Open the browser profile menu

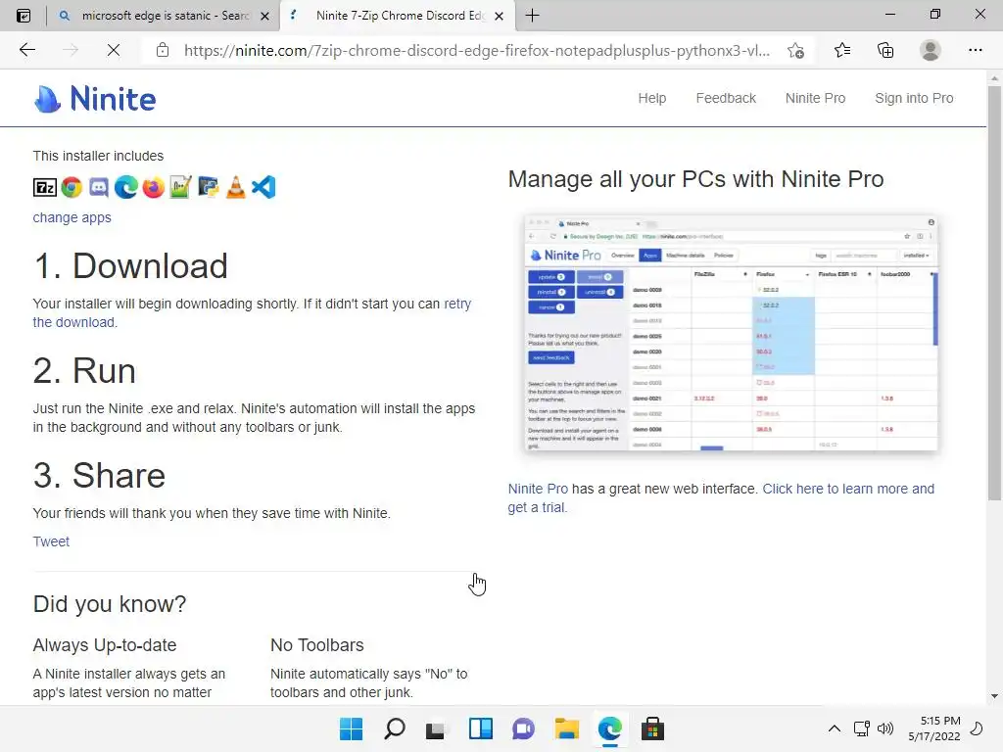pyautogui.click(x=931, y=50)
